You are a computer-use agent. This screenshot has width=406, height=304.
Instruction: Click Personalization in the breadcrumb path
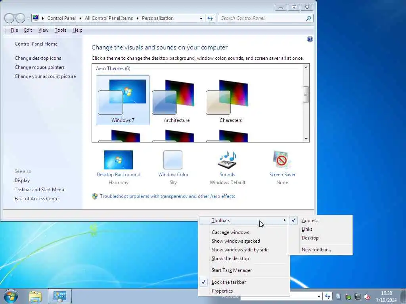[x=158, y=18]
